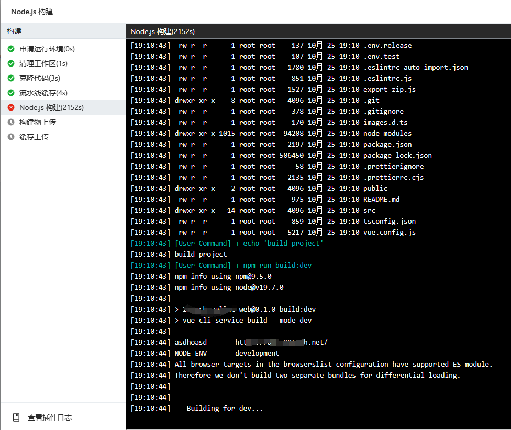Click clock pending icon beside 缓存上传
511x430 pixels.
pos(11,137)
